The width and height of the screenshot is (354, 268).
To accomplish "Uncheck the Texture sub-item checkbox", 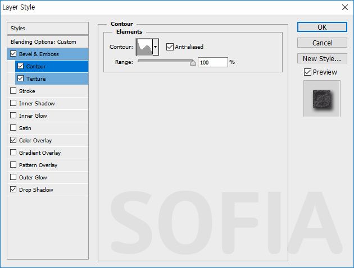I will point(21,78).
